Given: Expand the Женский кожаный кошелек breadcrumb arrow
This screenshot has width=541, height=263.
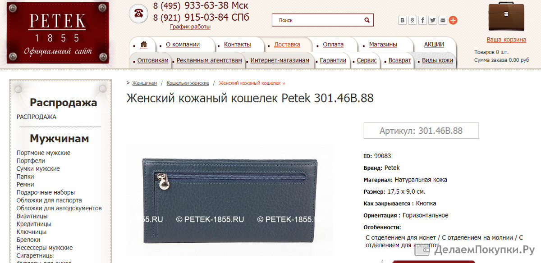Looking at the screenshot, I should click(284, 83).
